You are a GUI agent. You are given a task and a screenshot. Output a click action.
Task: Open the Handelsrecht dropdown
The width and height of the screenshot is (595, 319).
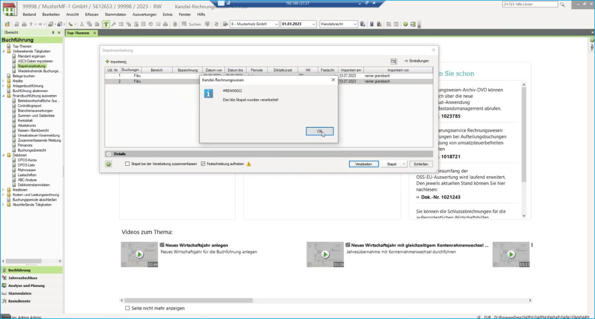[x=355, y=24]
